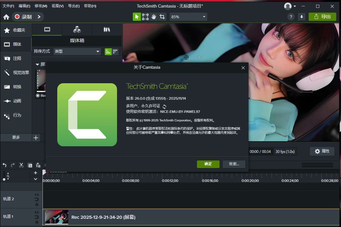Image resolution: width=341 pixels, height=227 pixels.
Task: Expand the arrow beside 录制
Action: pyautogui.click(x=39, y=17)
